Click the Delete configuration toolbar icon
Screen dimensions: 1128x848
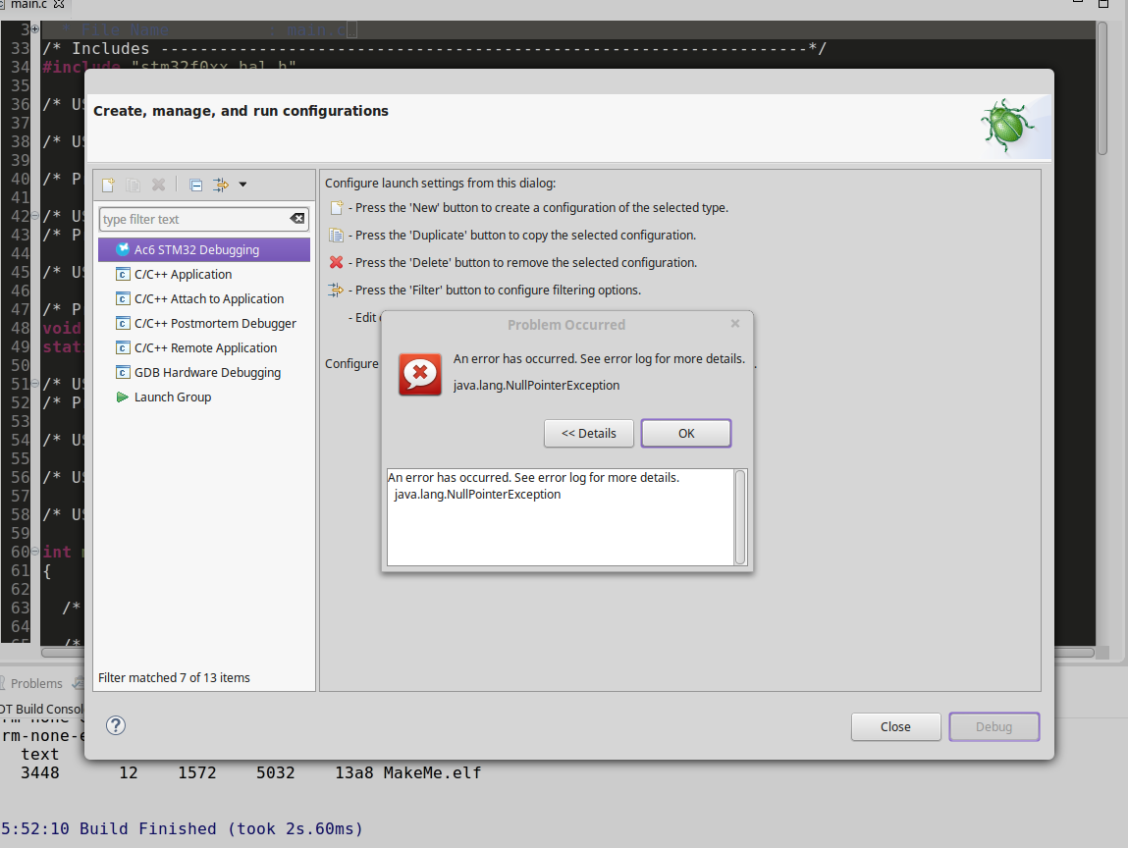158,185
